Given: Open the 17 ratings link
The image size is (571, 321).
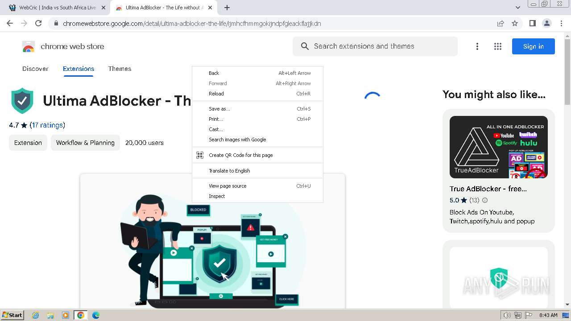Looking at the screenshot, I should click(x=47, y=125).
